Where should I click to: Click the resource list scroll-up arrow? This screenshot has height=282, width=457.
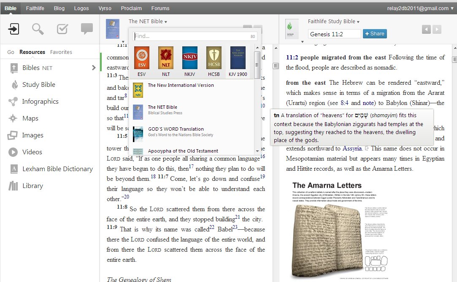(x=257, y=48)
